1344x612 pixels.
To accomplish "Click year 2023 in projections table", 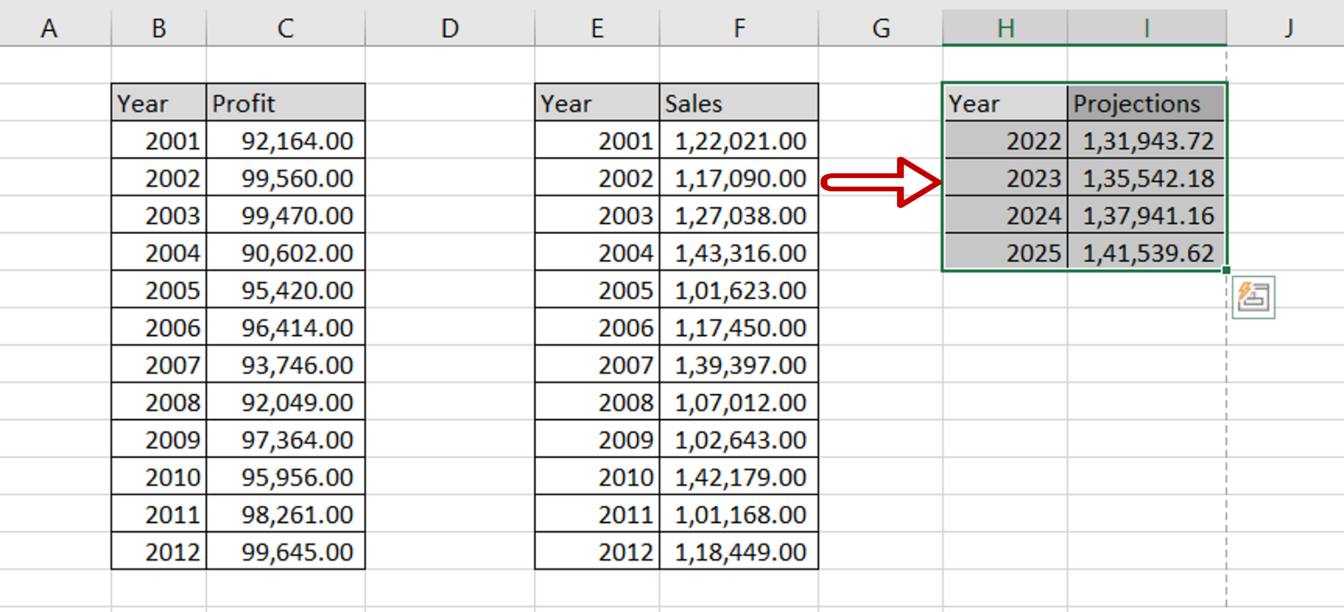I will coord(1005,177).
